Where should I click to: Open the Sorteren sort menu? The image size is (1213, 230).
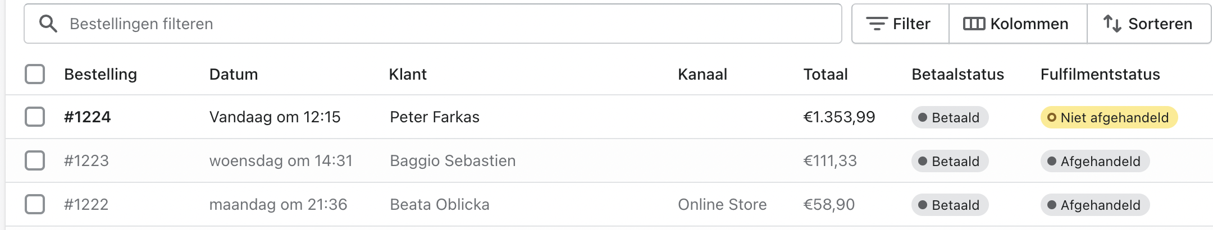(1149, 24)
